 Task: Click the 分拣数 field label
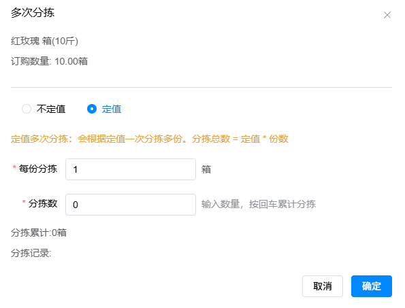coord(43,203)
